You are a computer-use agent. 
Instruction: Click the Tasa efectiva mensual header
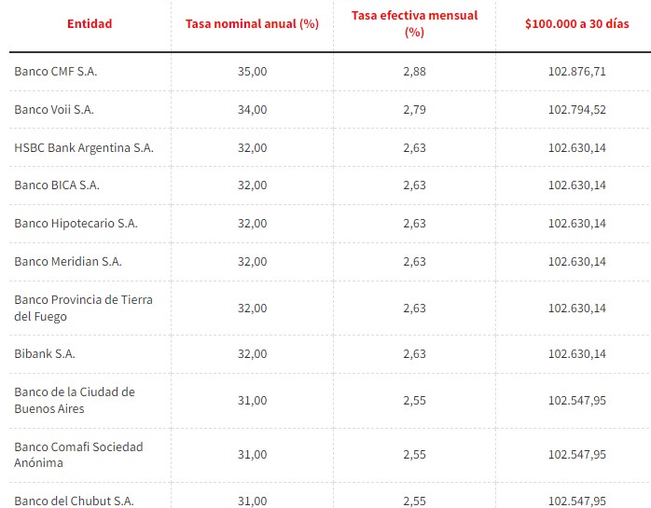tap(414, 23)
